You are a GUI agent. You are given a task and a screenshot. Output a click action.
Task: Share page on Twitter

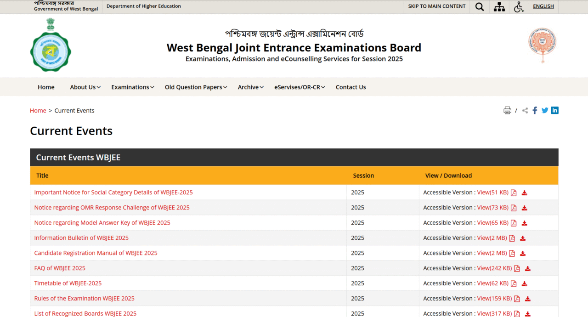[545, 110]
